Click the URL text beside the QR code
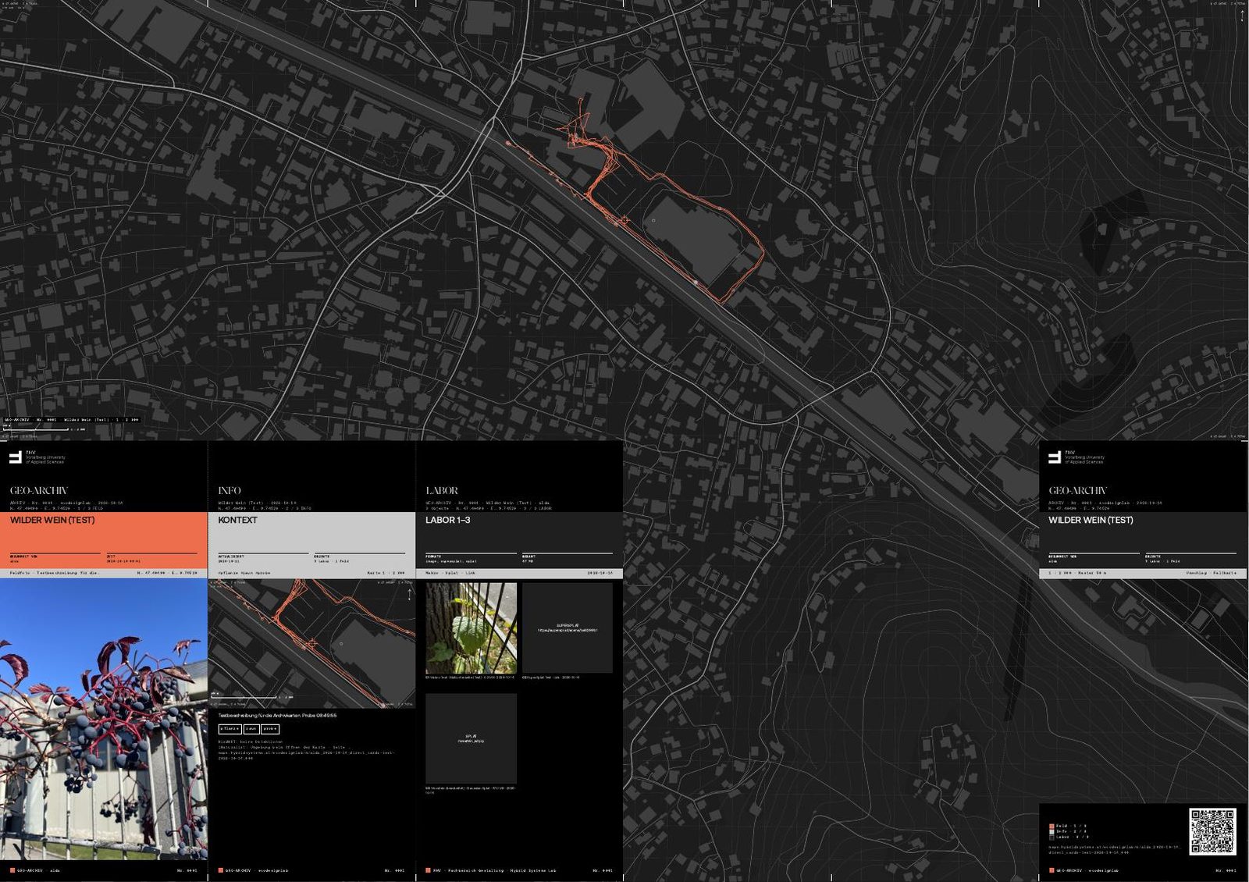 click(x=1113, y=849)
